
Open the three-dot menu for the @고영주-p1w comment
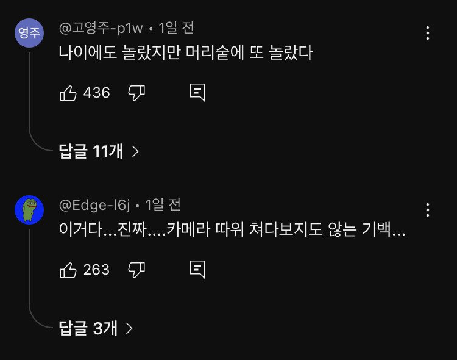[x=428, y=33]
